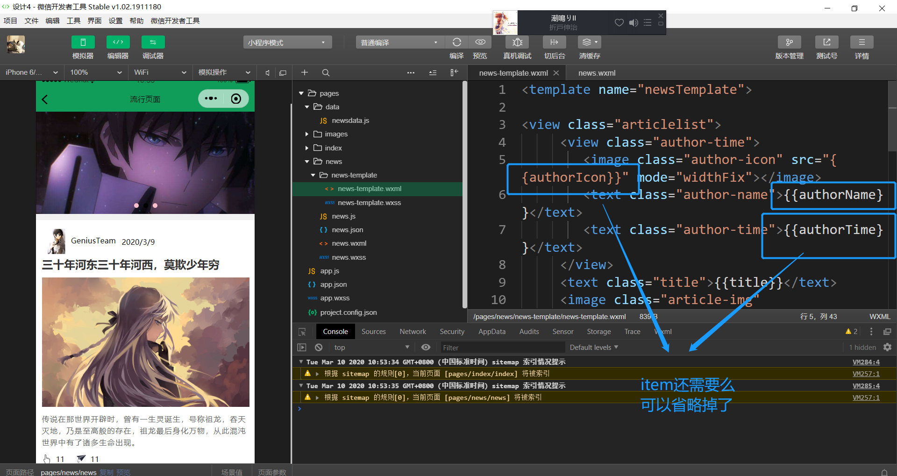Open the details panel icon
This screenshot has height=476, width=897.
tap(862, 42)
